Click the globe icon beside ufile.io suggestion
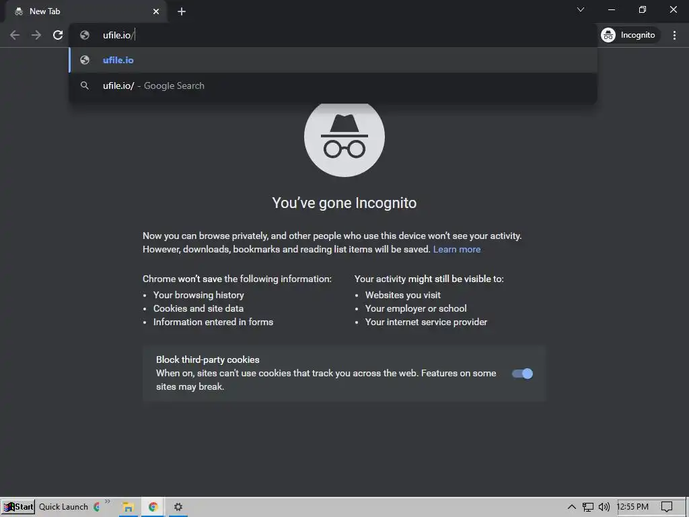 click(85, 60)
